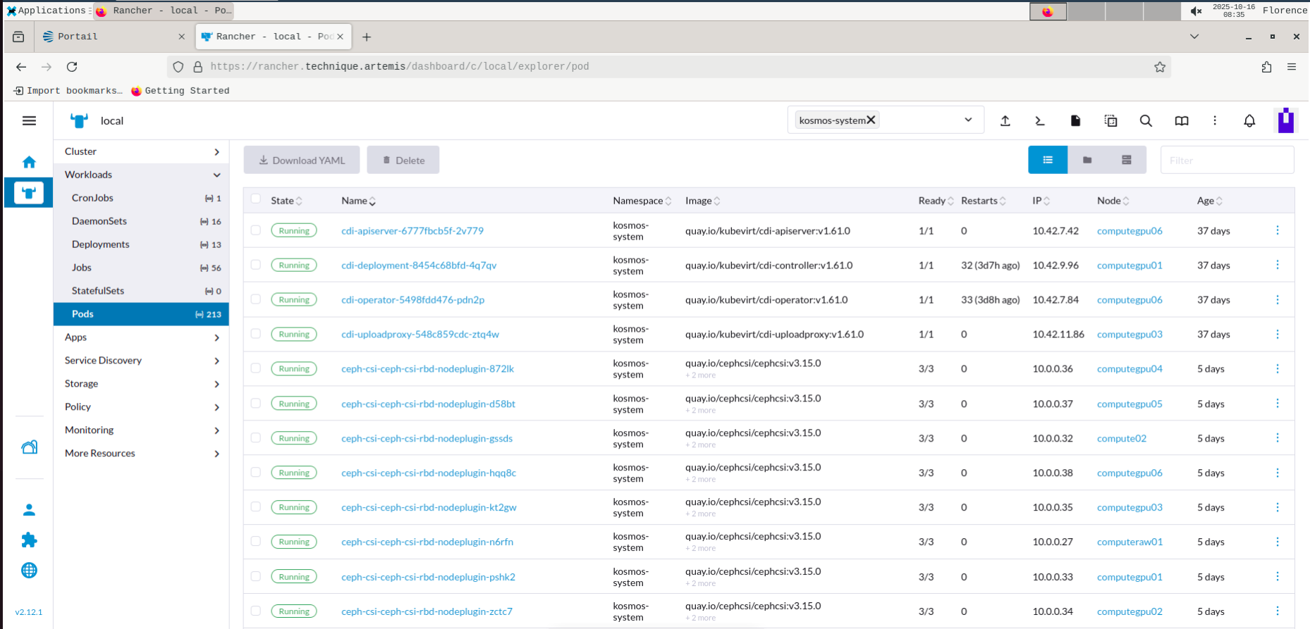Click into the Filter input field
Image resolution: width=1310 pixels, height=629 pixels.
(x=1227, y=161)
